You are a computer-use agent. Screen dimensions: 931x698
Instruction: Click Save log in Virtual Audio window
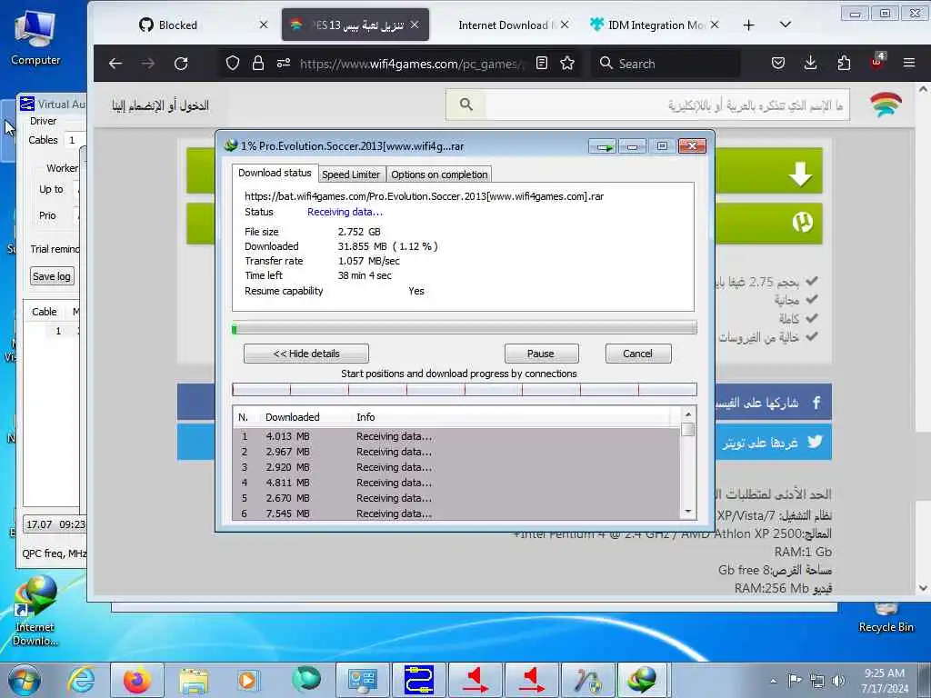click(52, 276)
